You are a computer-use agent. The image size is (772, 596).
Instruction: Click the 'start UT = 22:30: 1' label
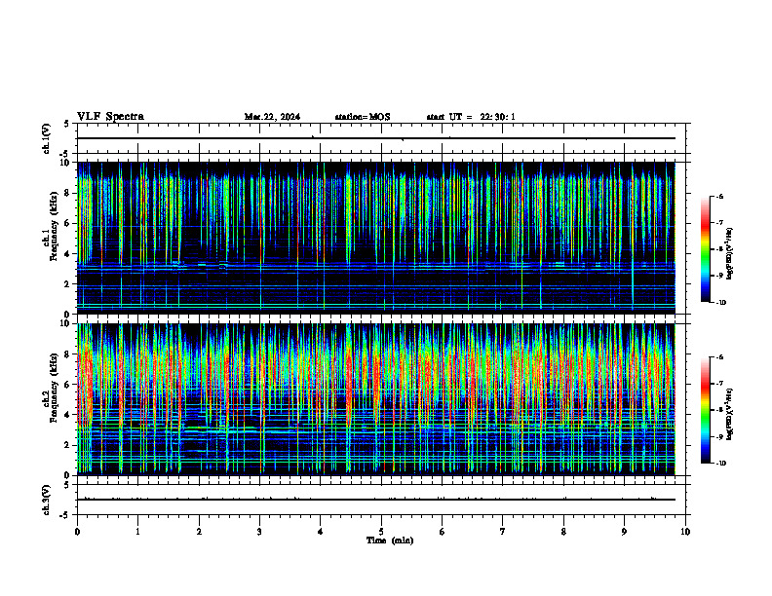coord(471,117)
